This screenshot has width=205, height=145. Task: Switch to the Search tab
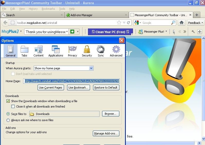[32, 15]
